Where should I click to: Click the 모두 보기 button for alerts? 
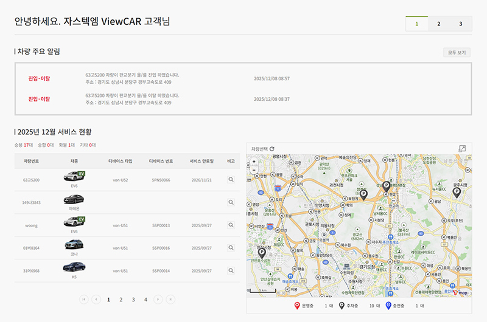457,52
